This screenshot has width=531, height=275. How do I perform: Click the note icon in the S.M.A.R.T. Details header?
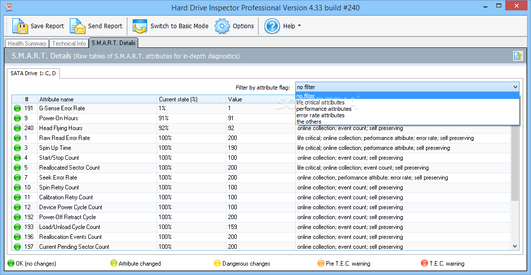518,56
